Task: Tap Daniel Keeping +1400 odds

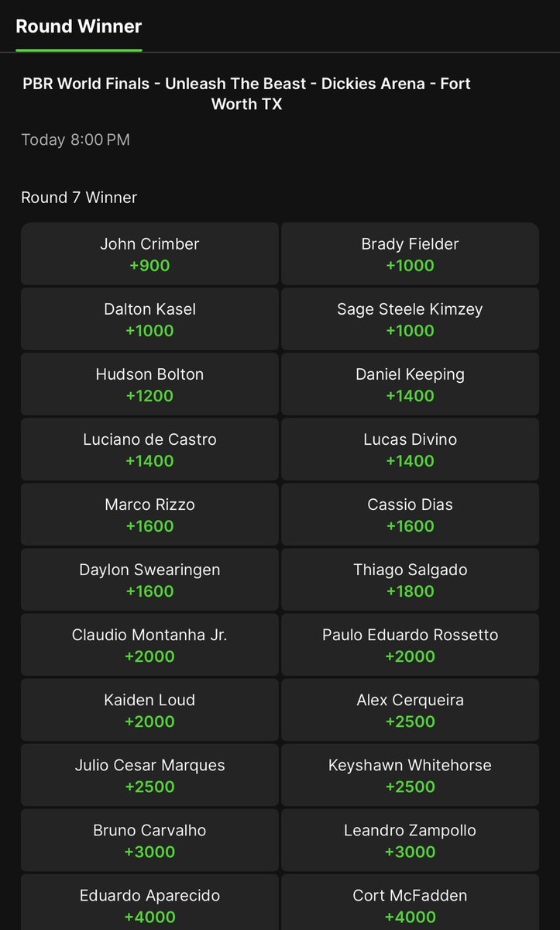Action: (410, 384)
